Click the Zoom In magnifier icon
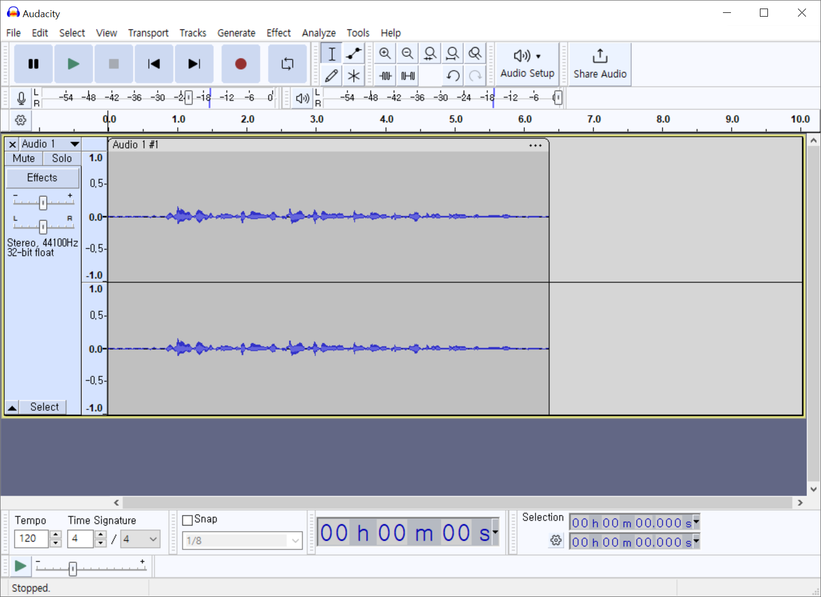Image resolution: width=821 pixels, height=597 pixels. (x=385, y=54)
